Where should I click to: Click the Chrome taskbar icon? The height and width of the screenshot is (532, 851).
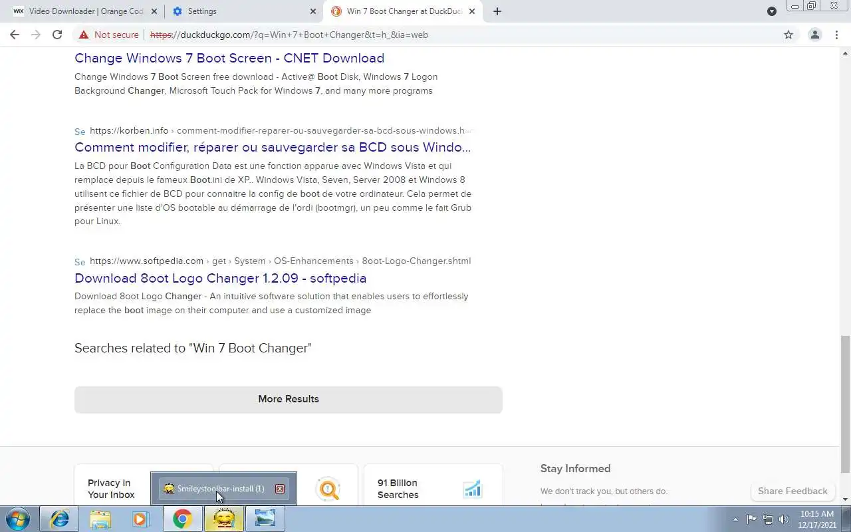pyautogui.click(x=183, y=519)
